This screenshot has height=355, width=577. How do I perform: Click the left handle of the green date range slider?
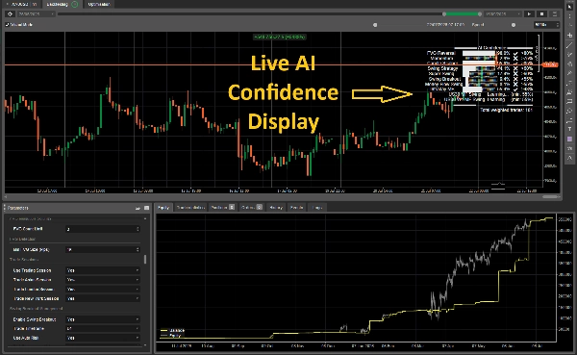(x=444, y=14)
